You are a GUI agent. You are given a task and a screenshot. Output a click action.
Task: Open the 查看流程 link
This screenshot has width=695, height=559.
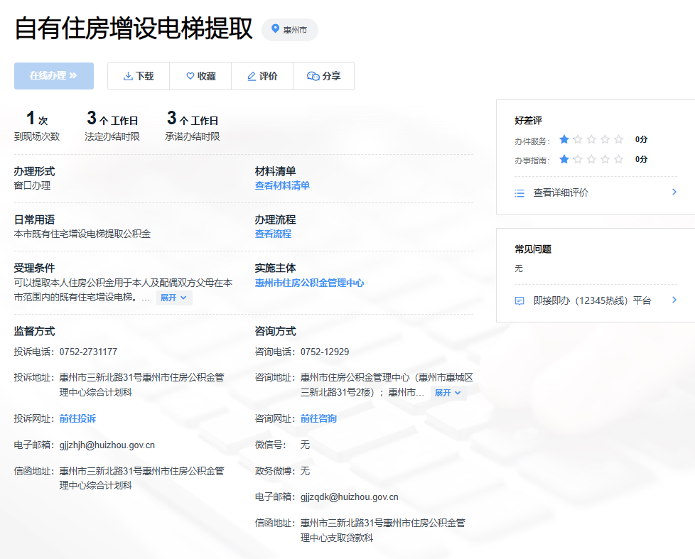273,234
